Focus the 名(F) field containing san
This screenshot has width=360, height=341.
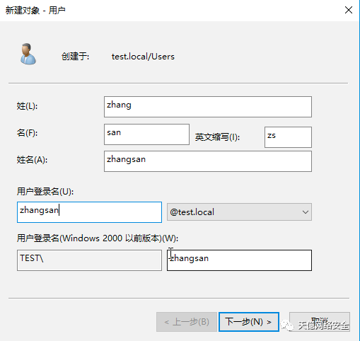(x=146, y=134)
